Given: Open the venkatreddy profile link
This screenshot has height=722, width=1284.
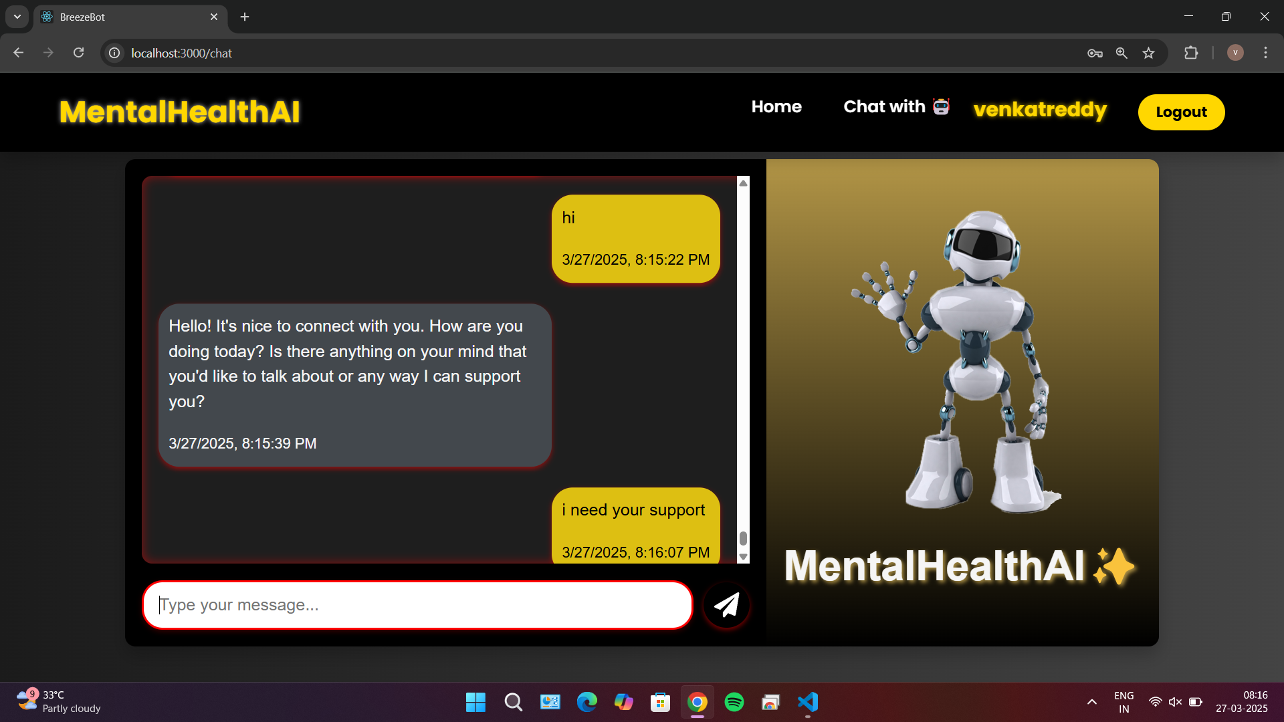Looking at the screenshot, I should (x=1040, y=110).
